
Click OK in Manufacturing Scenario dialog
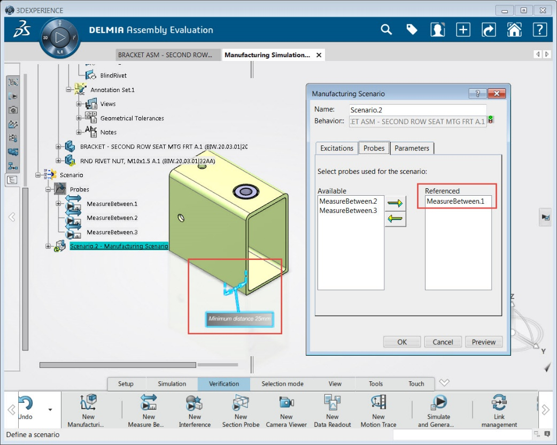(x=402, y=342)
